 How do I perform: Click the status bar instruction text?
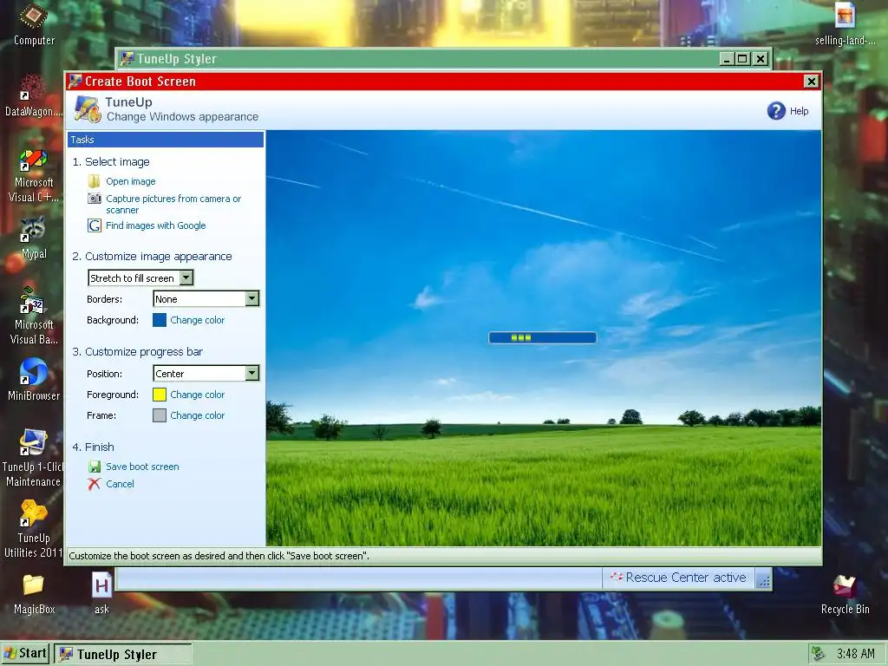coord(219,556)
